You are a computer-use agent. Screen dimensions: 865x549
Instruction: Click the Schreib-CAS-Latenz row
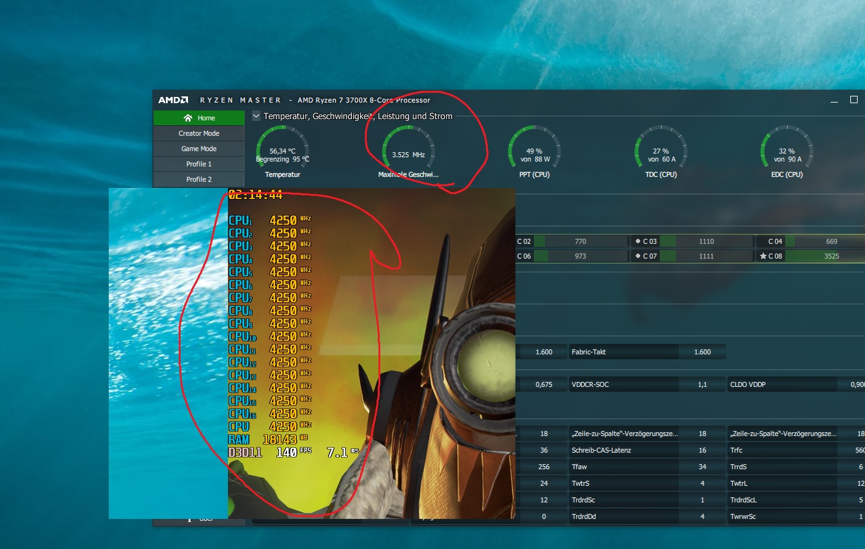tap(648, 450)
